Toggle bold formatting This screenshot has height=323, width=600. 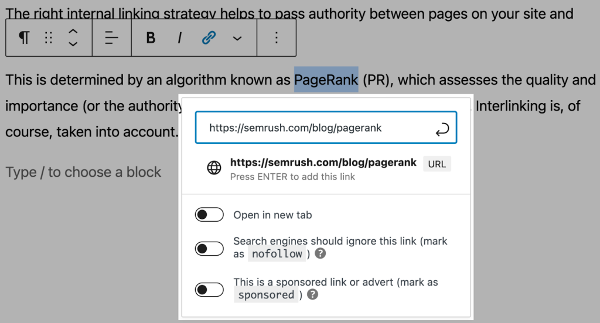pyautogui.click(x=151, y=38)
